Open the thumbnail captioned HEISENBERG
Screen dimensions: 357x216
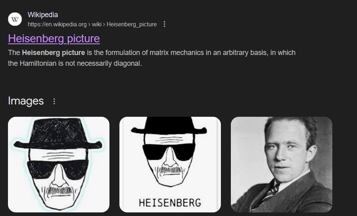click(170, 164)
